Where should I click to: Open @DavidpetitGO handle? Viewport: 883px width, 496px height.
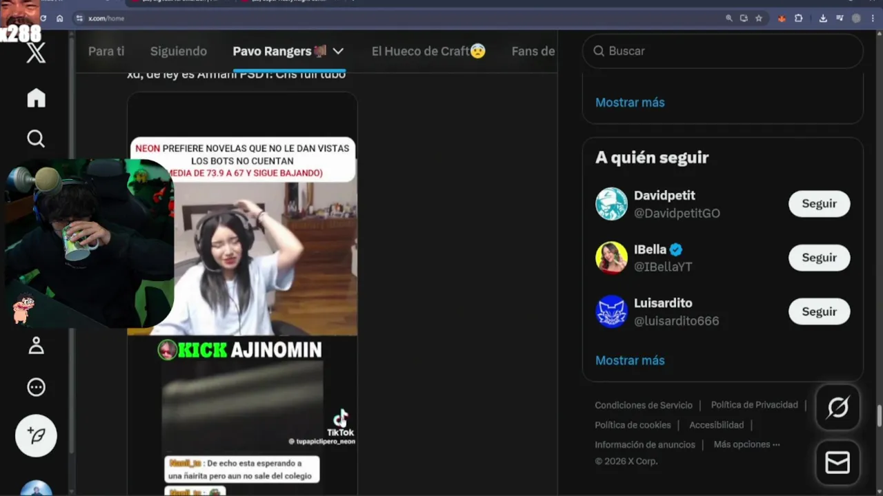coord(677,214)
